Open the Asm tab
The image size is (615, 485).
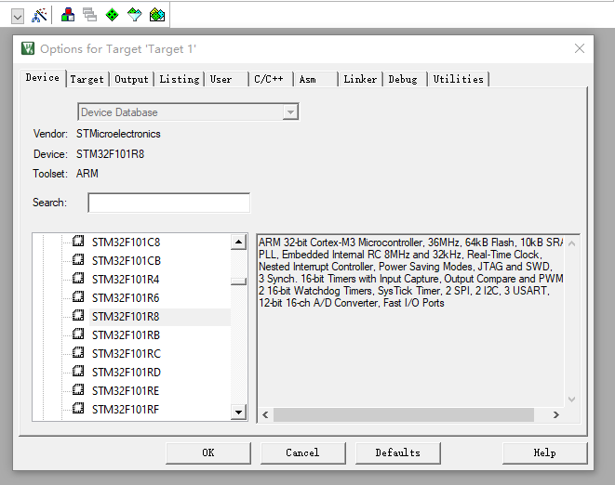coord(315,79)
